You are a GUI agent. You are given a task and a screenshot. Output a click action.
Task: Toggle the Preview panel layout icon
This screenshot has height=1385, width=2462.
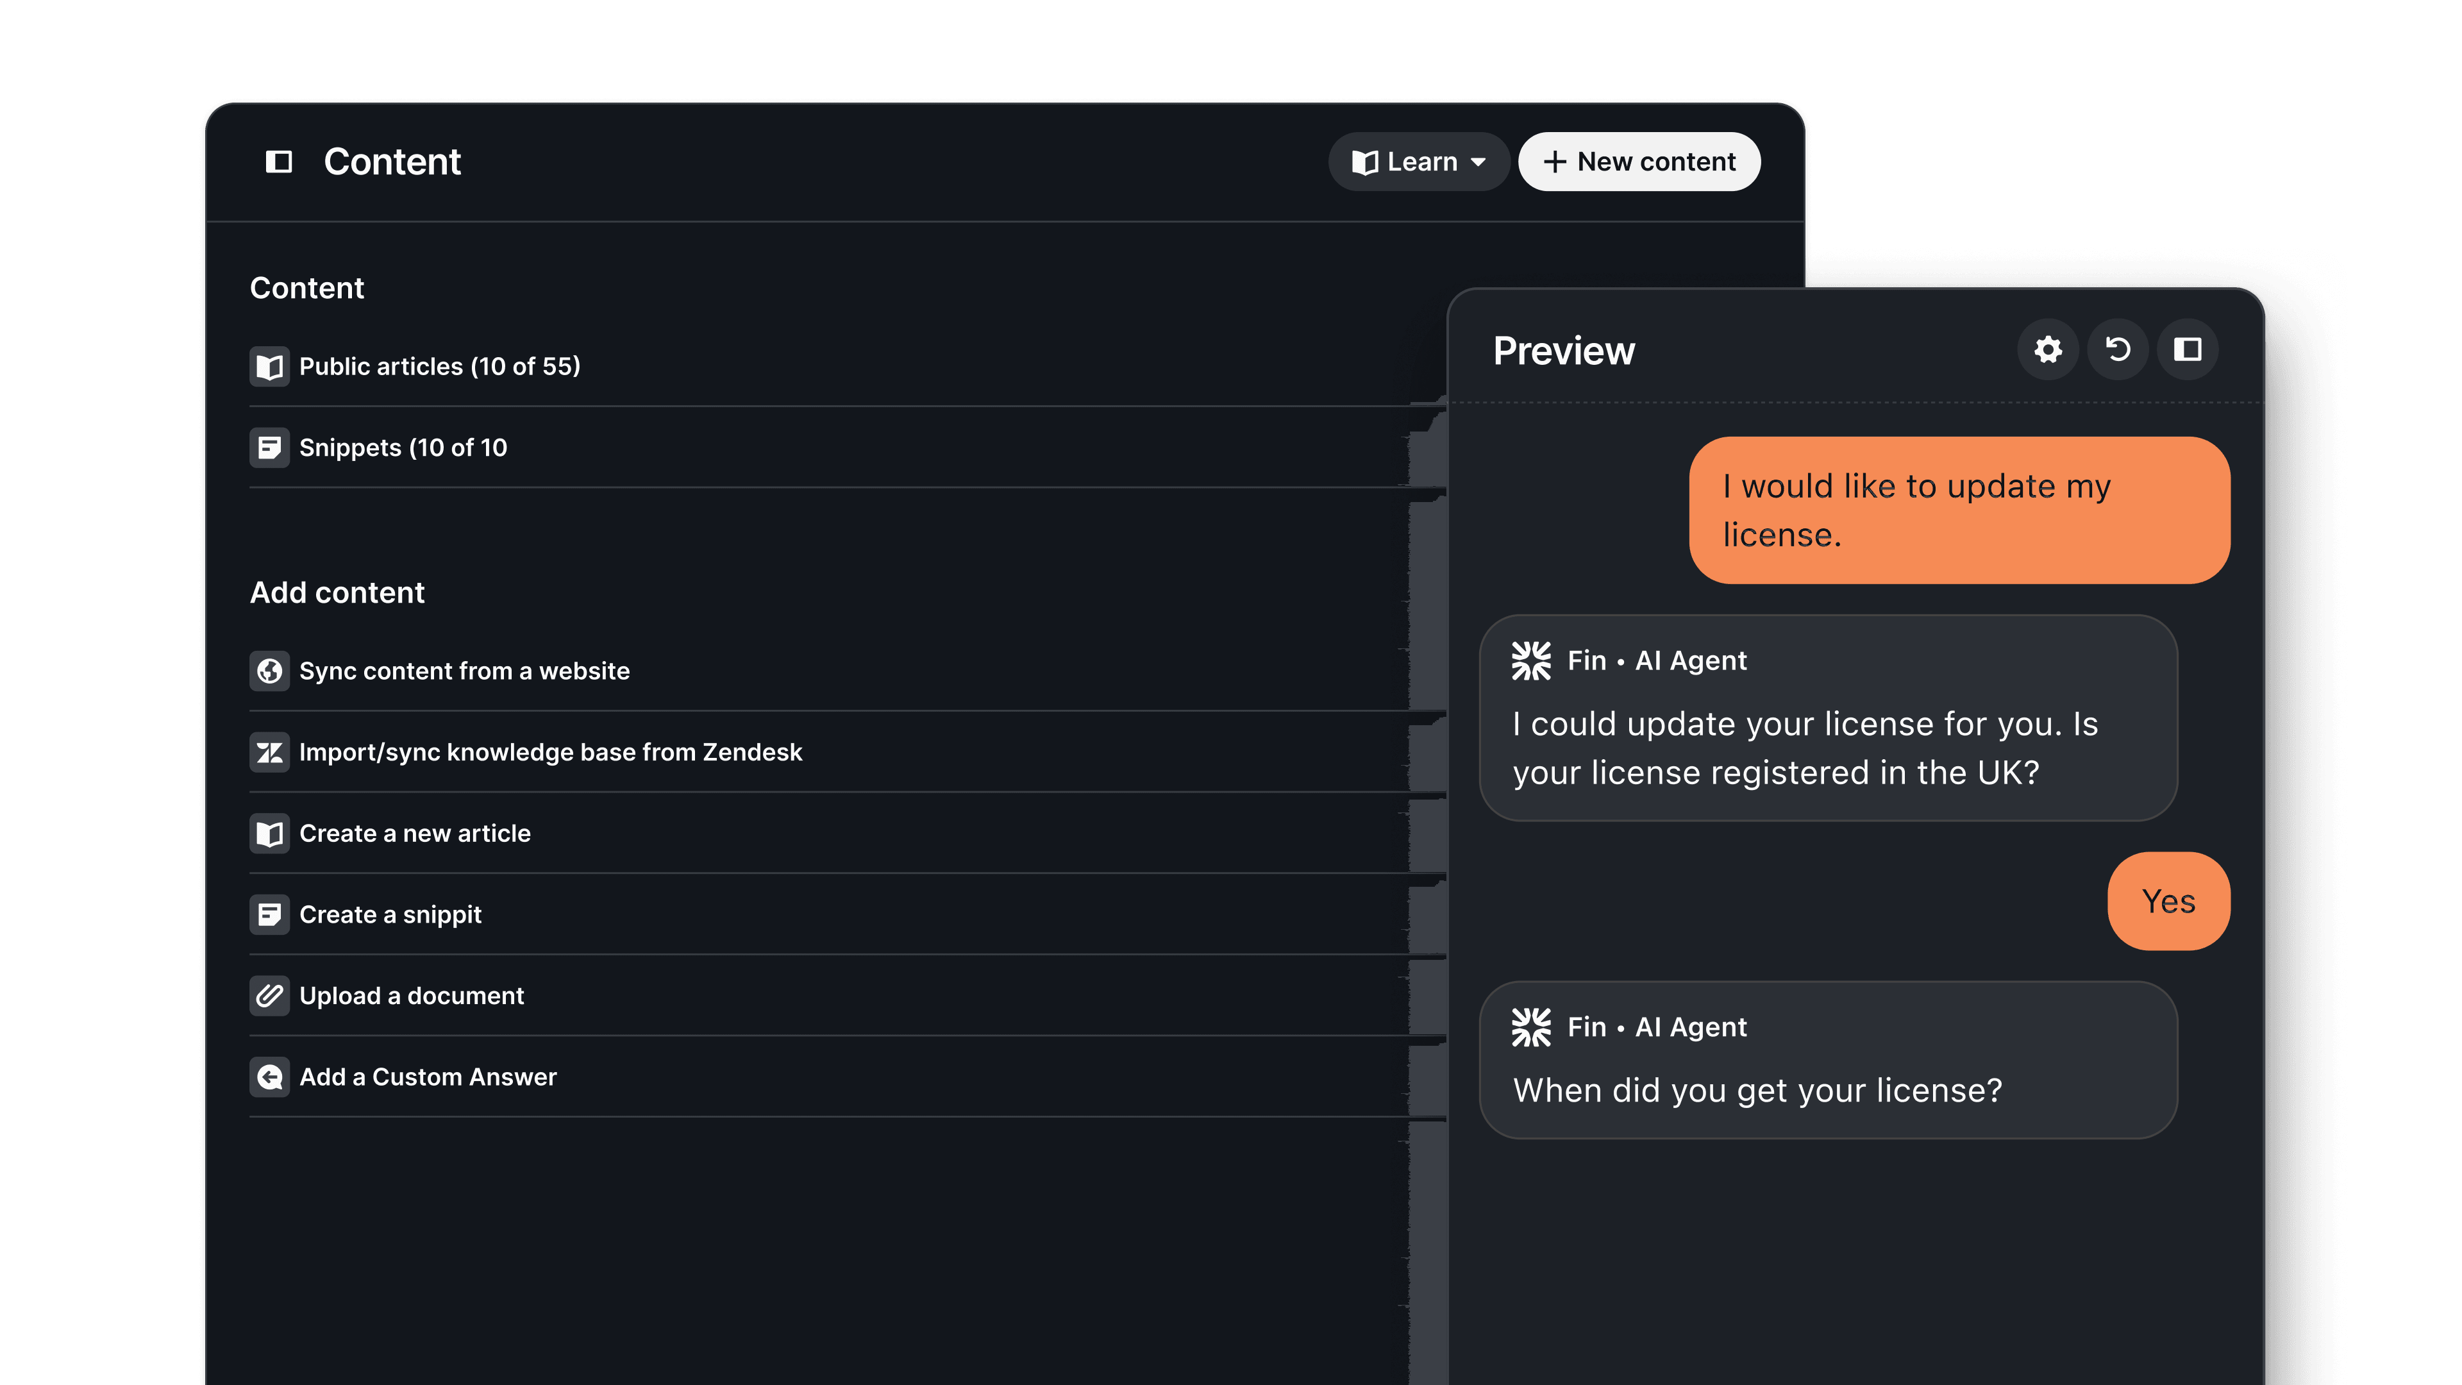click(2187, 350)
